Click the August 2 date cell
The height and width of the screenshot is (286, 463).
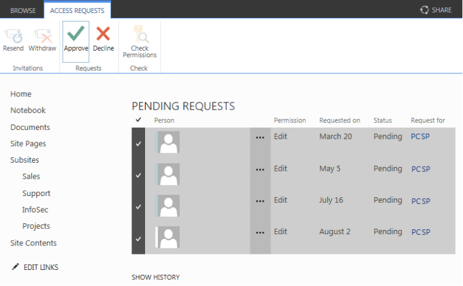tap(335, 232)
